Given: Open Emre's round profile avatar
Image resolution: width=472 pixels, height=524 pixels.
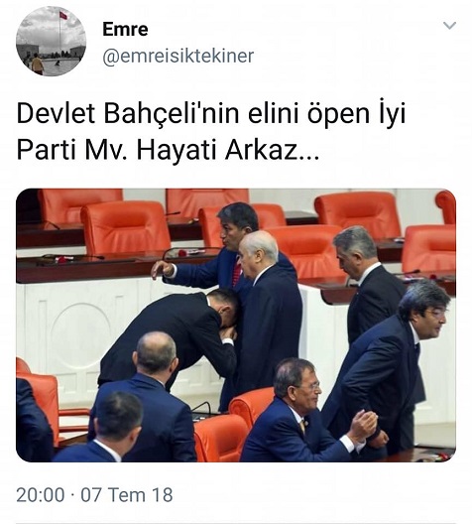Looking at the screenshot, I should click(x=52, y=41).
